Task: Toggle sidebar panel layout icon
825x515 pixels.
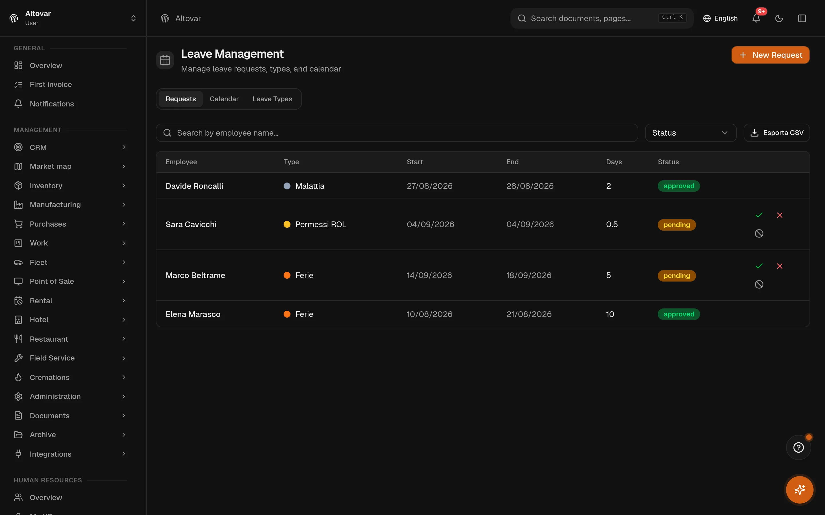Action: point(802,18)
